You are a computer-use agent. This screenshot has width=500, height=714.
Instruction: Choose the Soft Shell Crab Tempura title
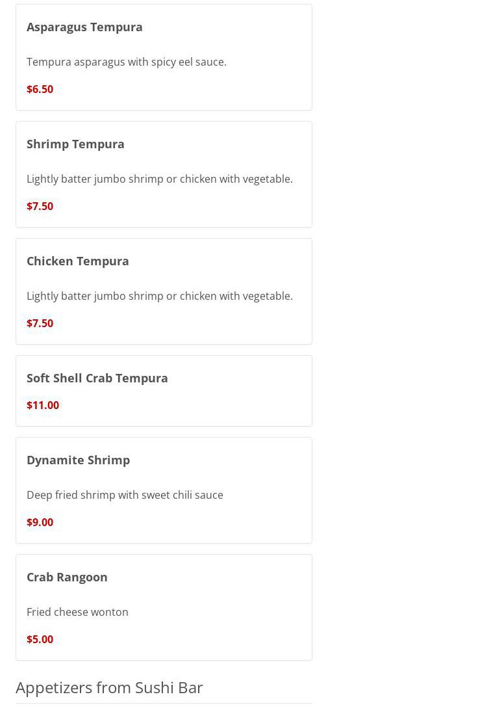point(97,378)
